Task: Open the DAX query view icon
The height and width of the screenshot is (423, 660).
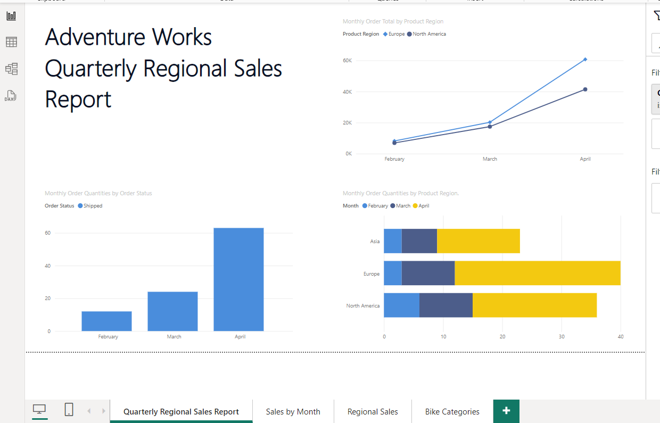Action: [x=11, y=96]
